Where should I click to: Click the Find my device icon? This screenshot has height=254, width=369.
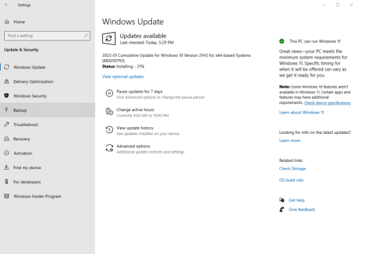7,168
